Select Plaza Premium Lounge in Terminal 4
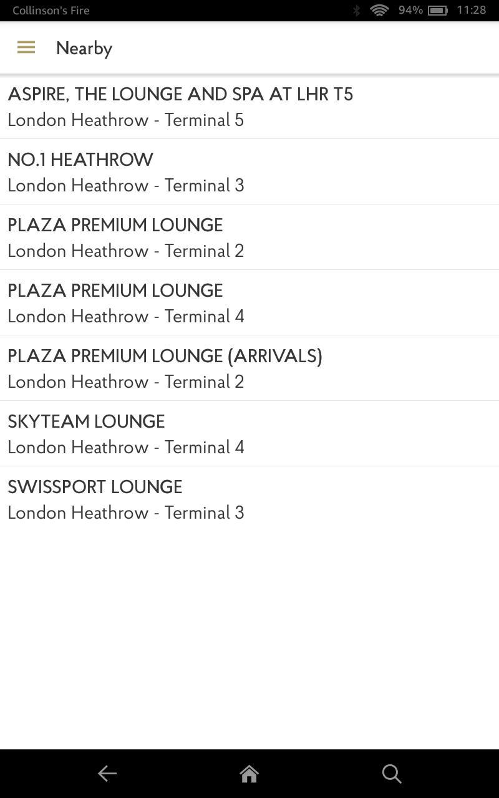 [x=115, y=291]
